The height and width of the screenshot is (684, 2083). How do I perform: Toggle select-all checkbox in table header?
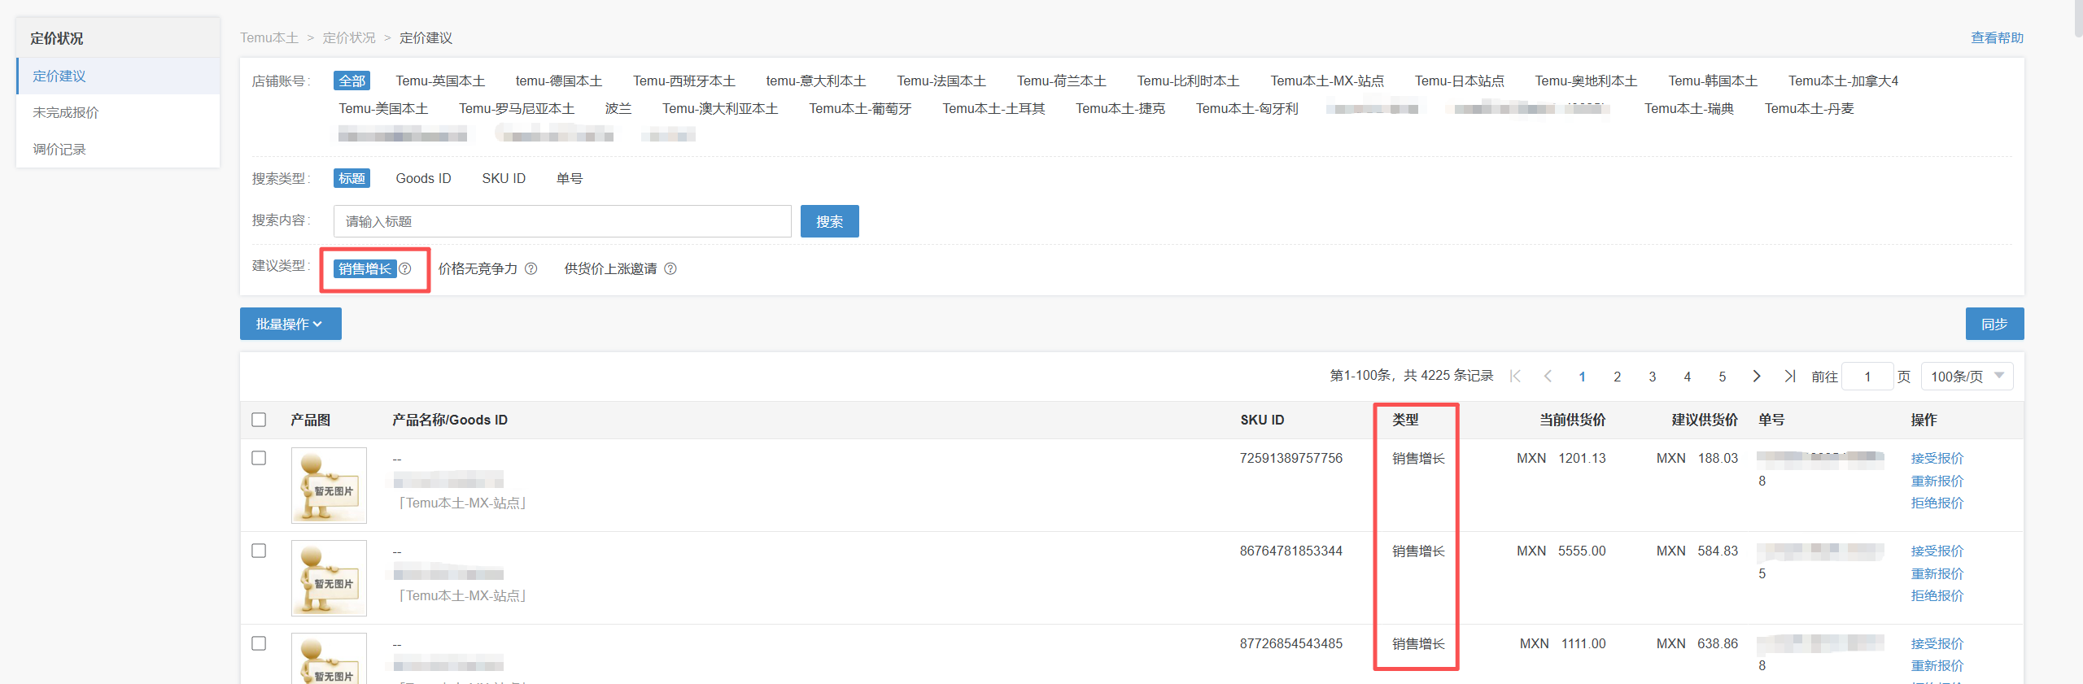[x=259, y=420]
